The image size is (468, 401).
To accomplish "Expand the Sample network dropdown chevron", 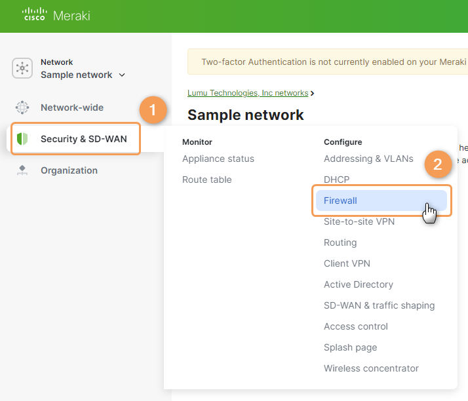I will tap(122, 75).
